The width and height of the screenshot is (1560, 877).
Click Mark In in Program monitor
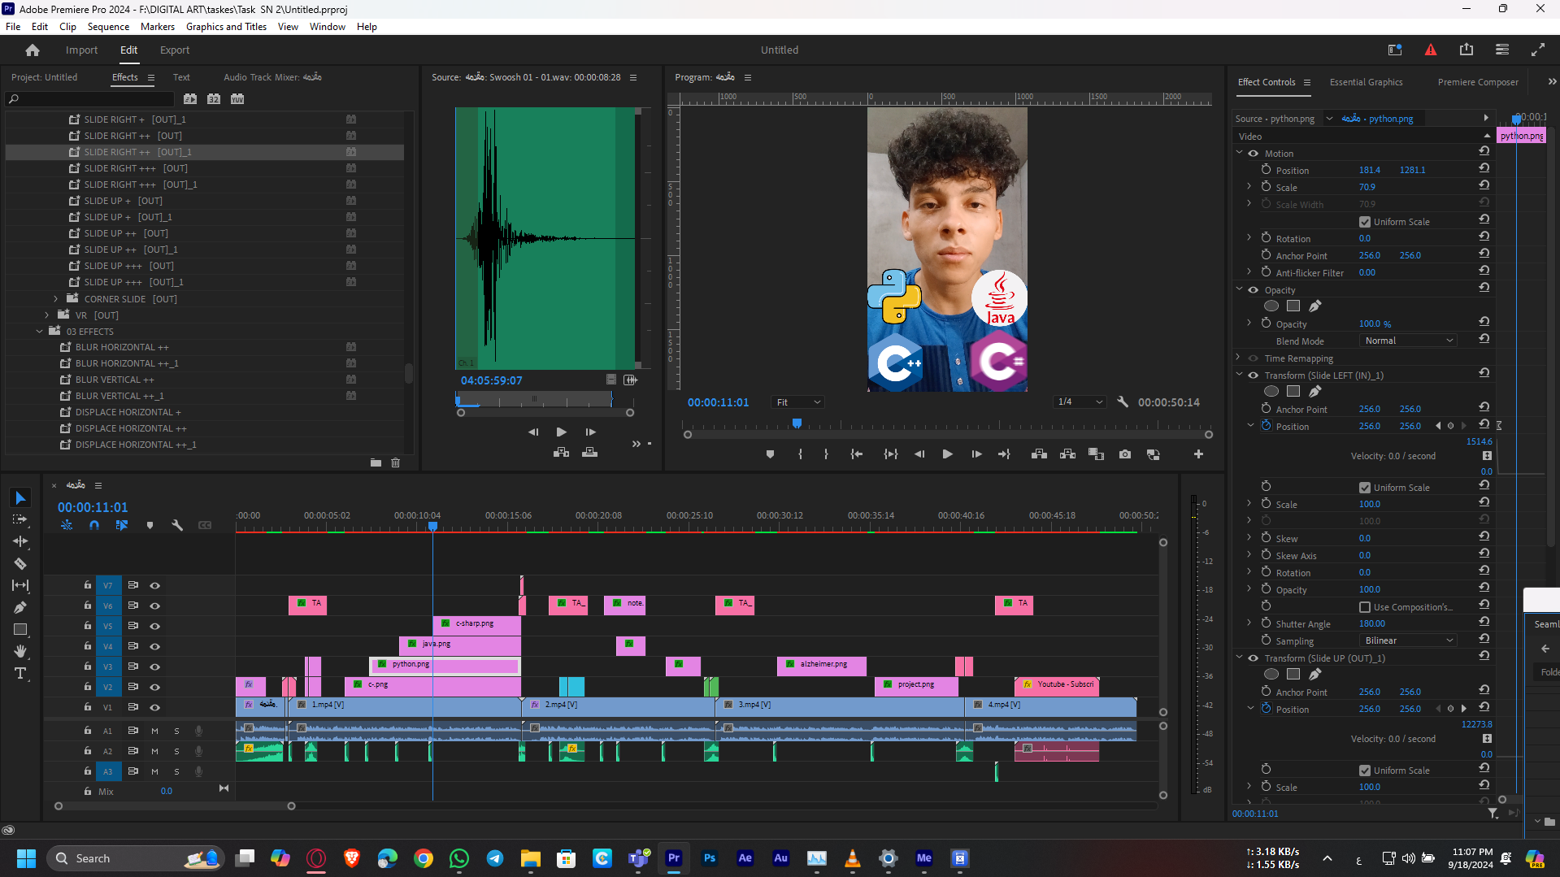801,454
